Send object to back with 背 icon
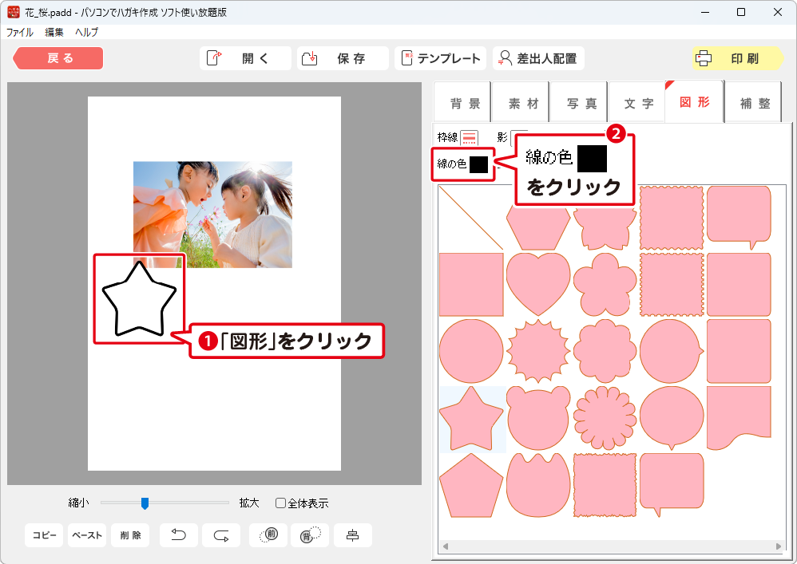Image resolution: width=797 pixels, height=564 pixels. point(310,535)
